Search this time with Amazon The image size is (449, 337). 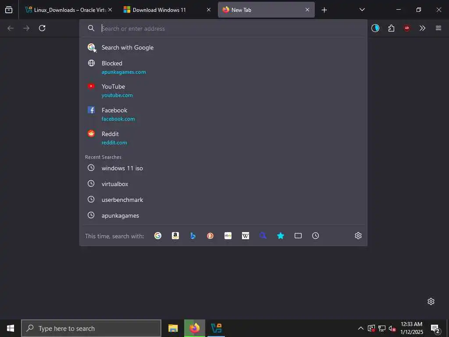coord(175,236)
